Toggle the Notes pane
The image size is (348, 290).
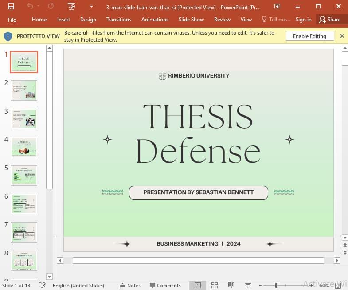pyautogui.click(x=130, y=286)
